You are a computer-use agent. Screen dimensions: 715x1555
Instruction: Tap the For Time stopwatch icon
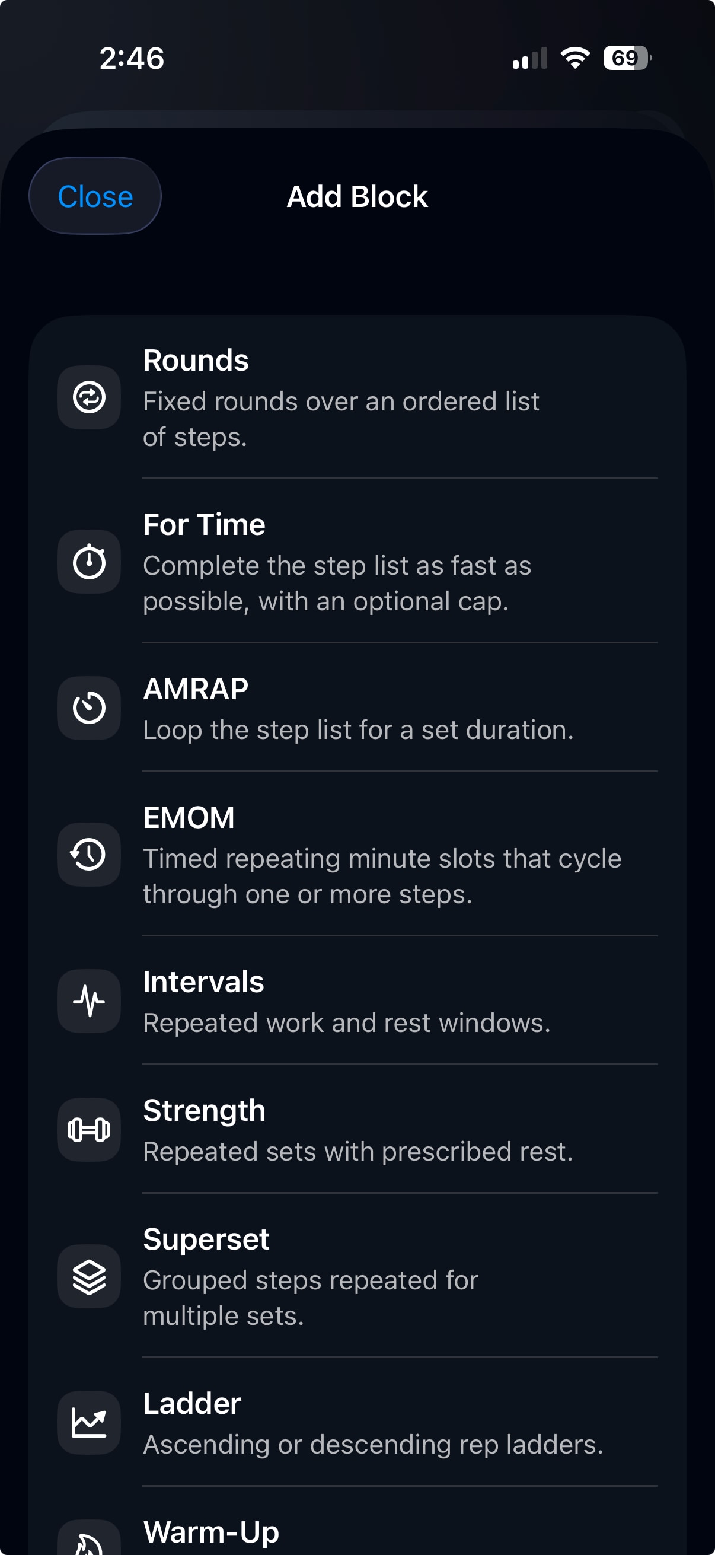pos(89,562)
